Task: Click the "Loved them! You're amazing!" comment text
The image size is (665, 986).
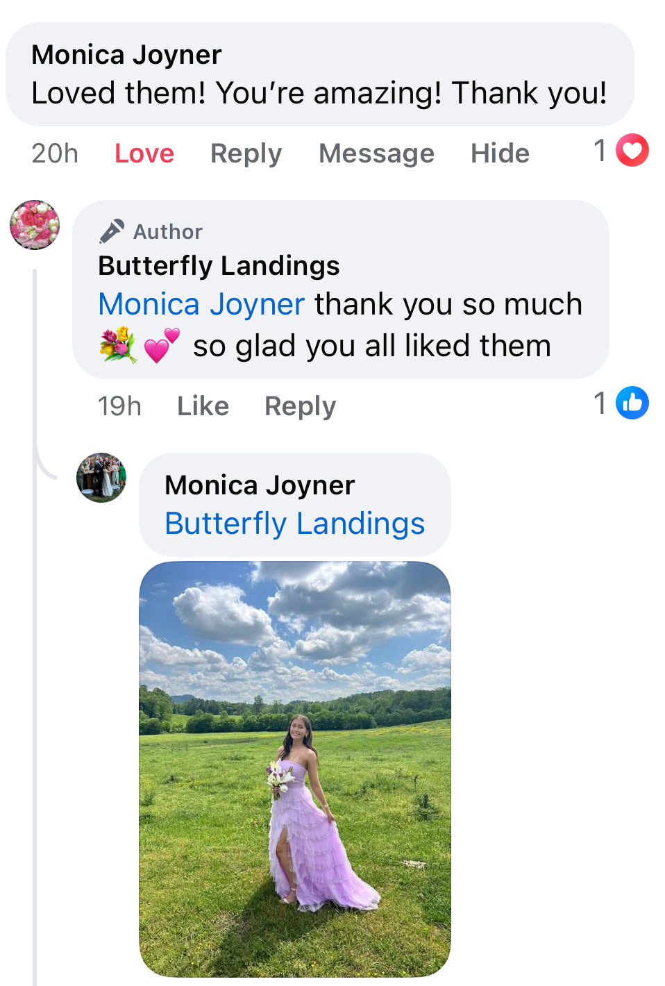Action: click(x=319, y=93)
